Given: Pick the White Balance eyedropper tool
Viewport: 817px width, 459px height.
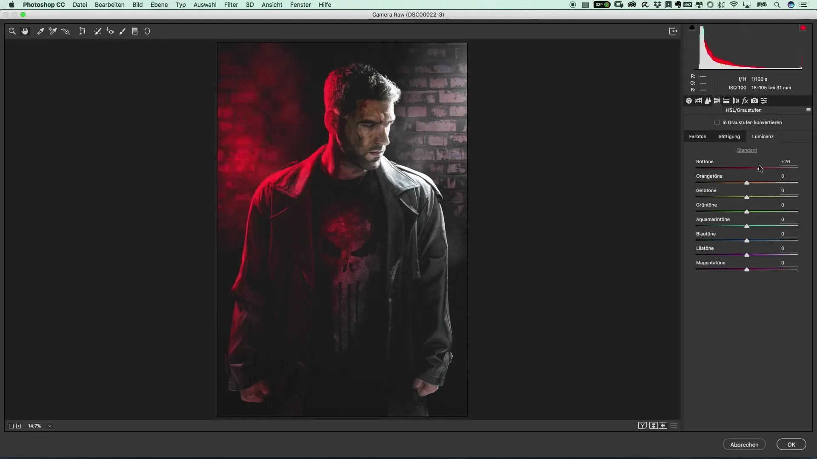Looking at the screenshot, I should pyautogui.click(x=40, y=31).
